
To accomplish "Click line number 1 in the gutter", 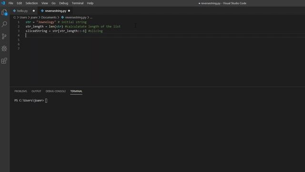I will 19,22.
